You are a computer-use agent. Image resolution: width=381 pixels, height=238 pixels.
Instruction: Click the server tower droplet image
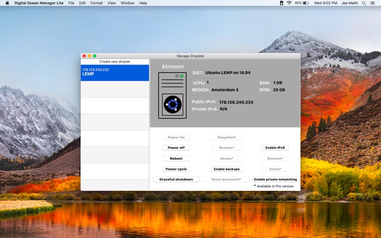172,95
